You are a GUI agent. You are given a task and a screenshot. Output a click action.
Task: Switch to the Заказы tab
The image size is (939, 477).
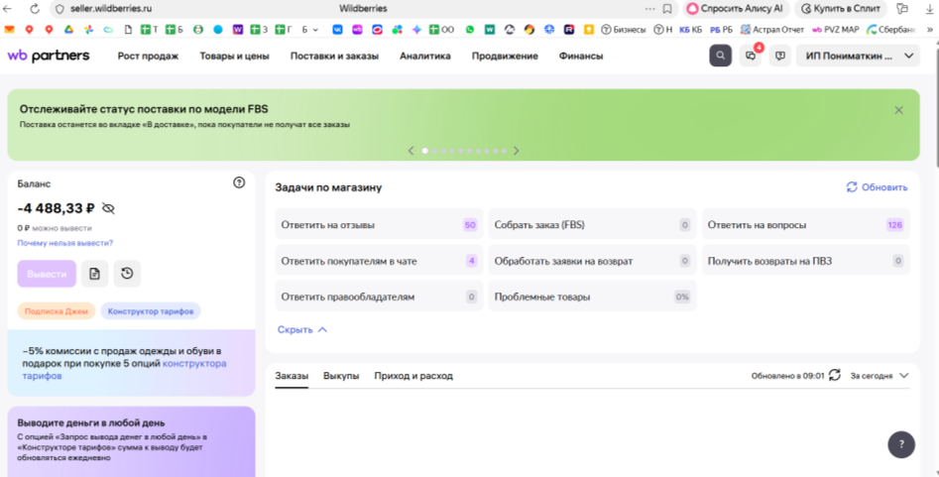tap(292, 376)
